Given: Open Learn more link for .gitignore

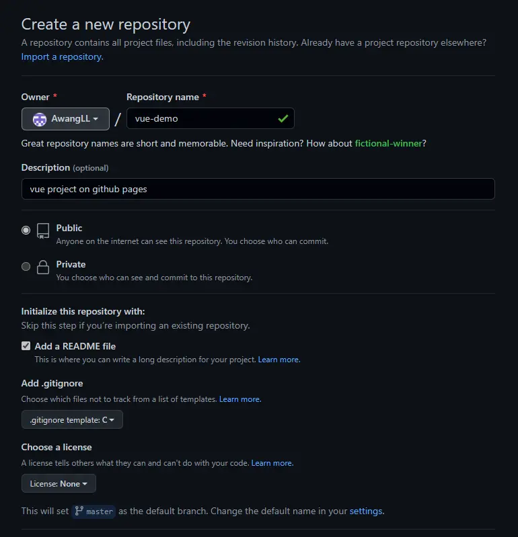Looking at the screenshot, I should tap(239, 399).
